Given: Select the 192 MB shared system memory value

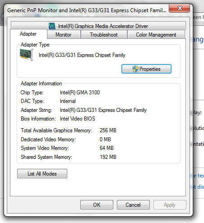Looking at the screenshot, I should pyautogui.click(x=108, y=157).
